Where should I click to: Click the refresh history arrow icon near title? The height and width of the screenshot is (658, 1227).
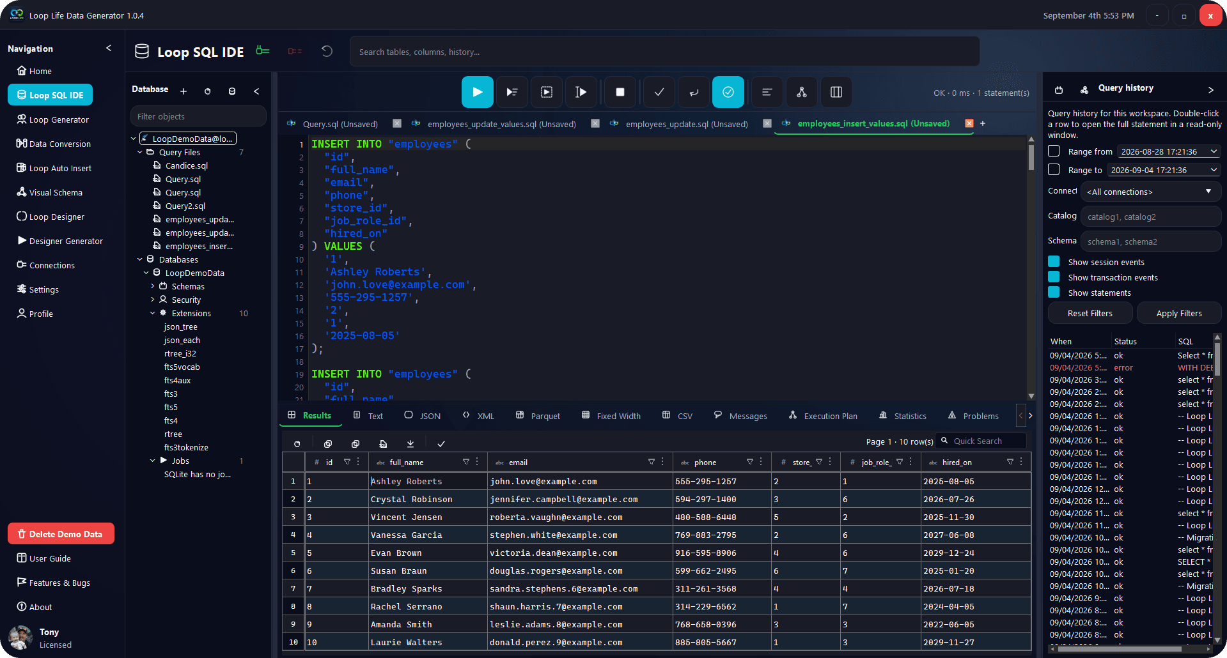(327, 51)
